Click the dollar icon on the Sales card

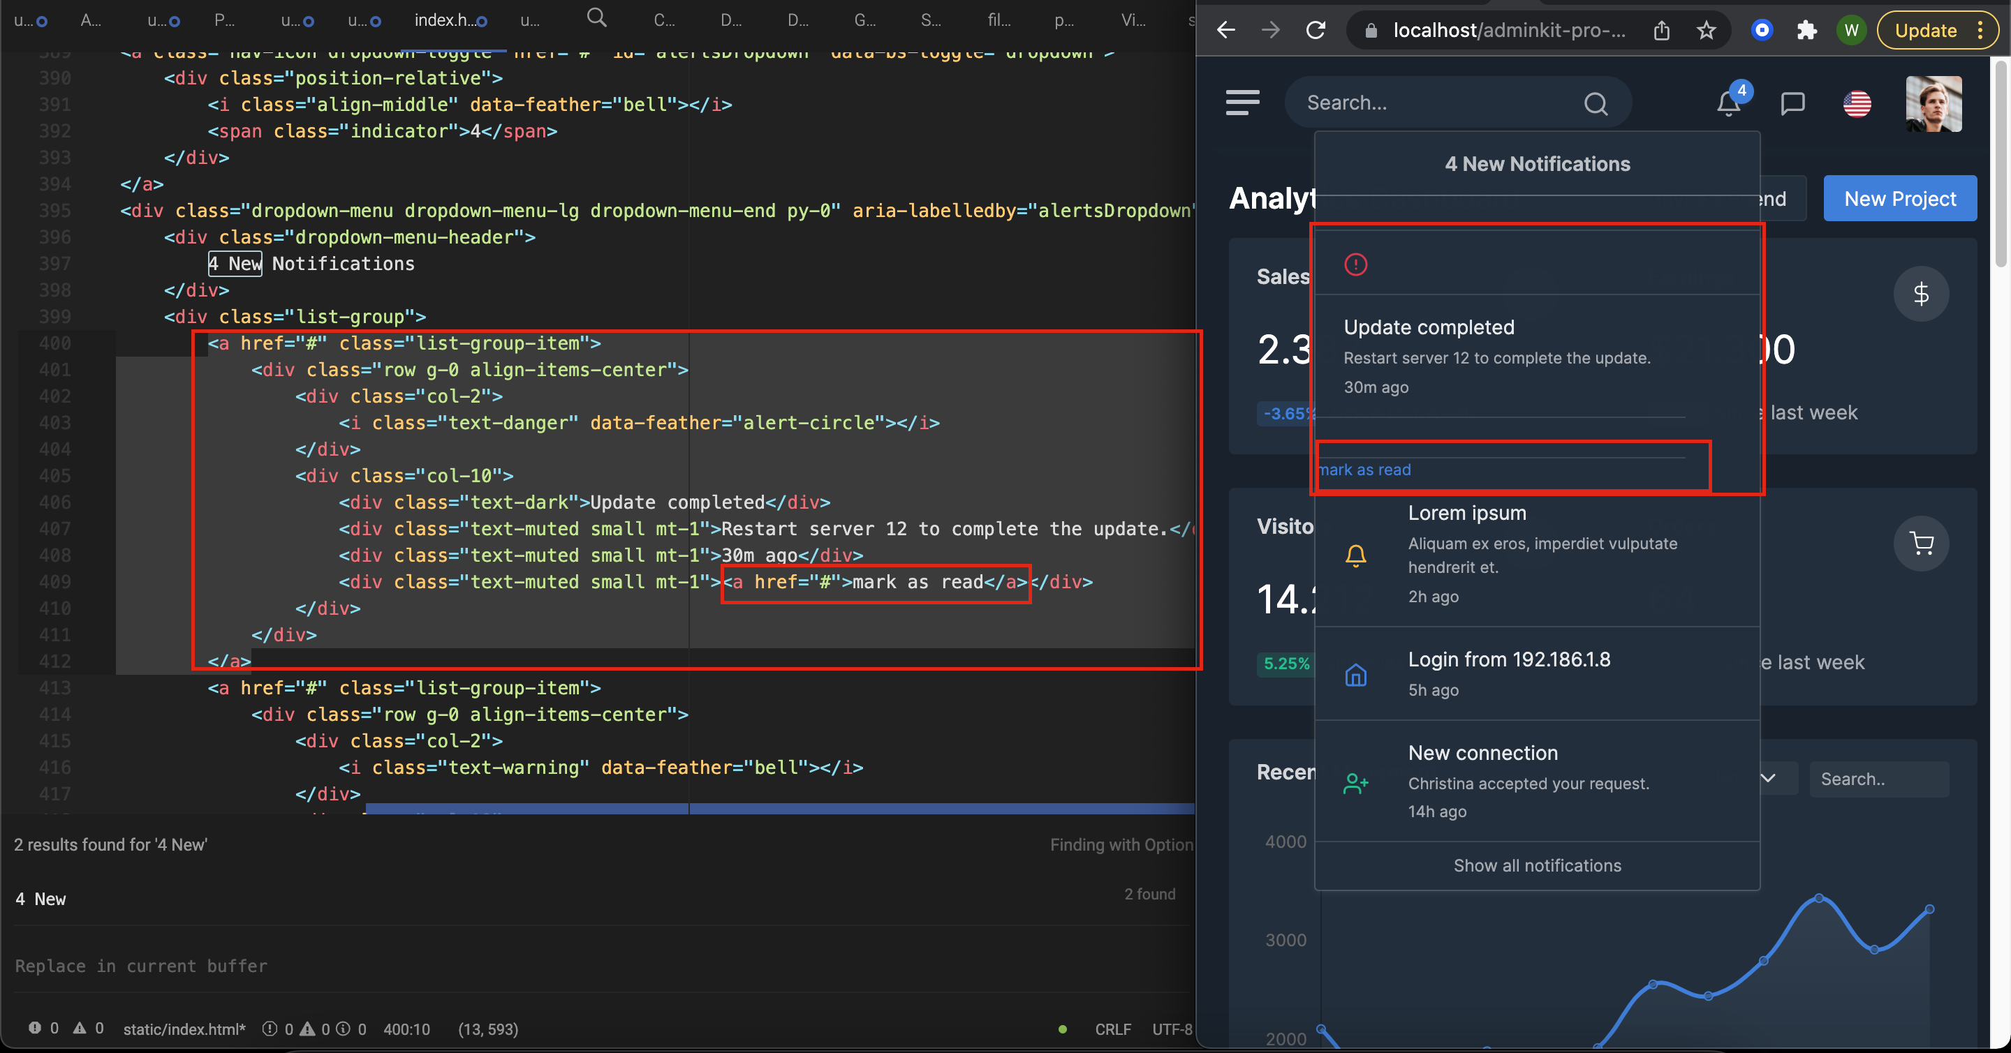coord(1921,294)
